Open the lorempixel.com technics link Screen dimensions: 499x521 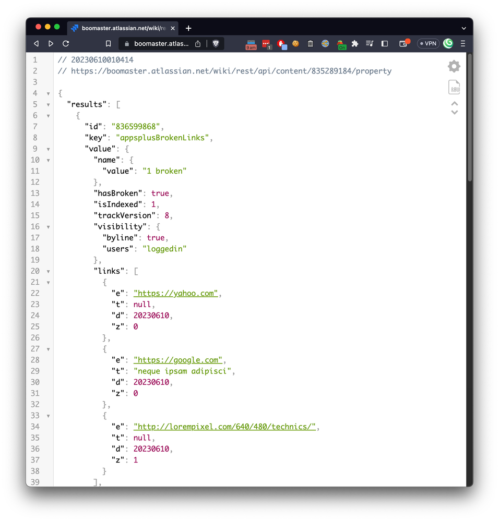pos(224,427)
